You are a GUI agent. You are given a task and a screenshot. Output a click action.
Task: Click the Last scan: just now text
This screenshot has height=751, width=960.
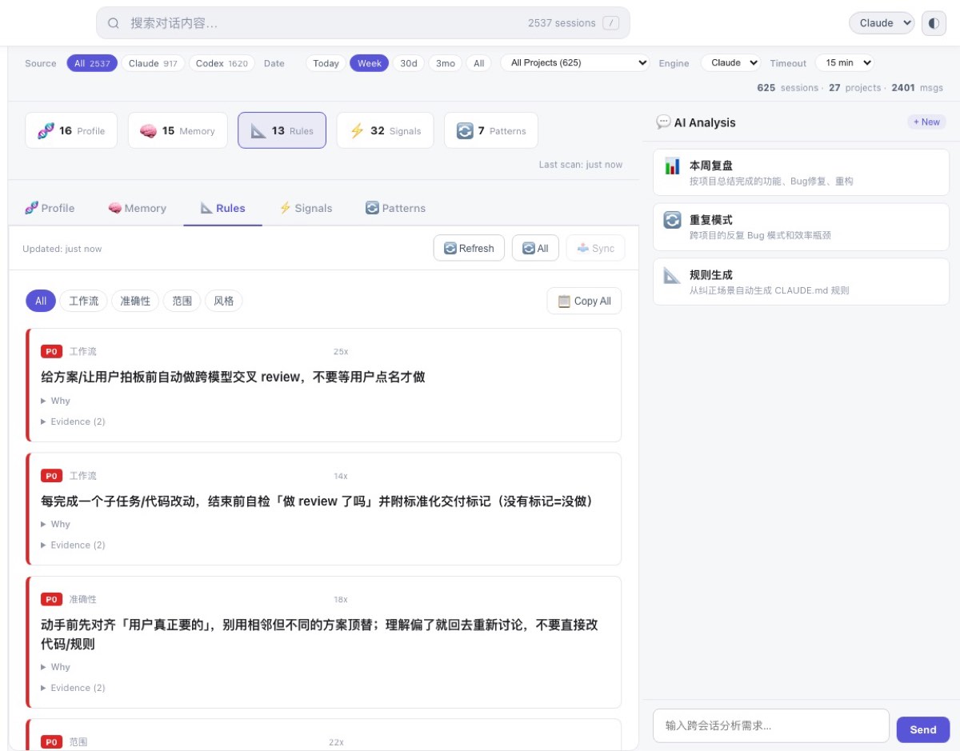[x=580, y=164]
